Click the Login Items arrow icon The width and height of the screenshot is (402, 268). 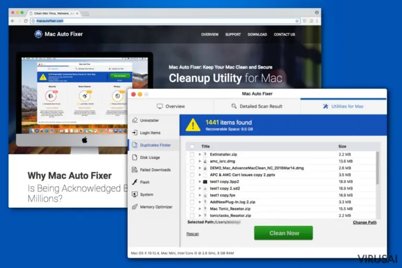point(135,132)
